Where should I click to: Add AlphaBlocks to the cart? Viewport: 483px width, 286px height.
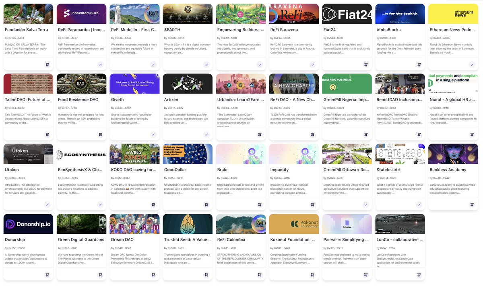click(x=419, y=65)
